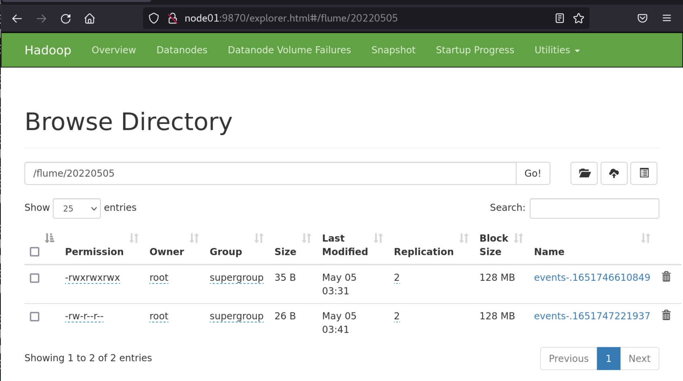The height and width of the screenshot is (381, 683).
Task: Reload the current page
Action: pyautogui.click(x=65, y=19)
